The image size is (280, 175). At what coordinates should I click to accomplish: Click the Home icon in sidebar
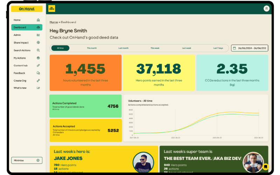click(38, 20)
